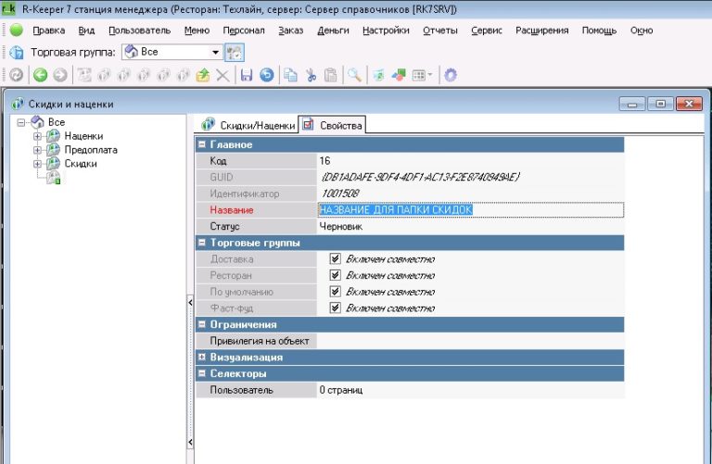Select the Скидки folder in tree

point(80,163)
